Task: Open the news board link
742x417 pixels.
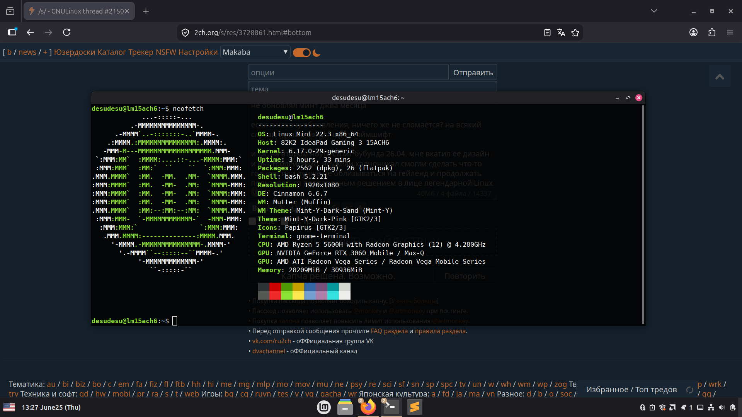Action: 27,52
